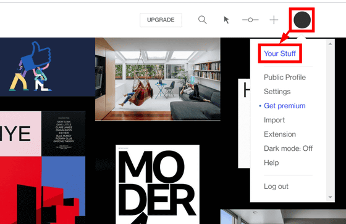The image size is (346, 224).
Task: Click menu scrollbar down arrow
Action: click(330, 197)
